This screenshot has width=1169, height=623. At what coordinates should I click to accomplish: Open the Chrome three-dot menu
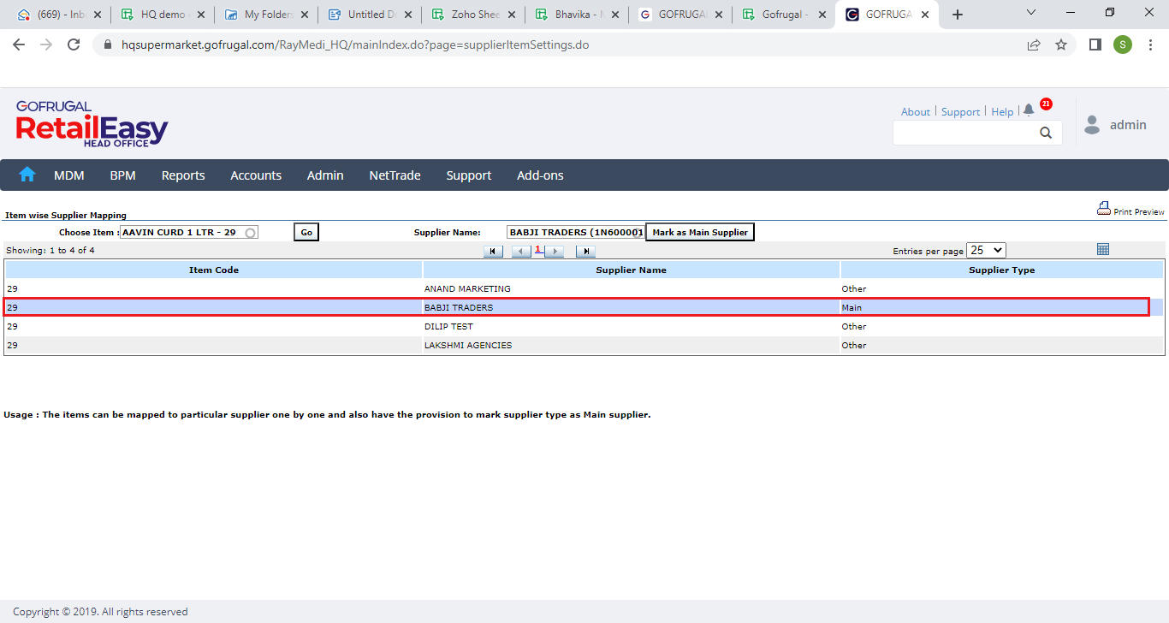(x=1151, y=44)
